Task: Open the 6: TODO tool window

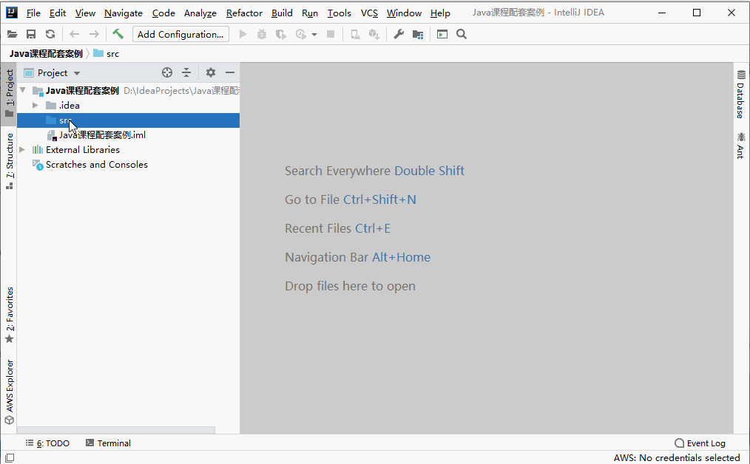Action: [47, 443]
